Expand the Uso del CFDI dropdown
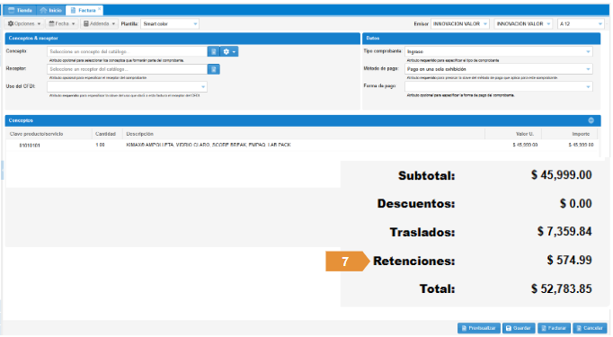Image resolution: width=613 pixels, height=337 pixels. tap(127, 86)
